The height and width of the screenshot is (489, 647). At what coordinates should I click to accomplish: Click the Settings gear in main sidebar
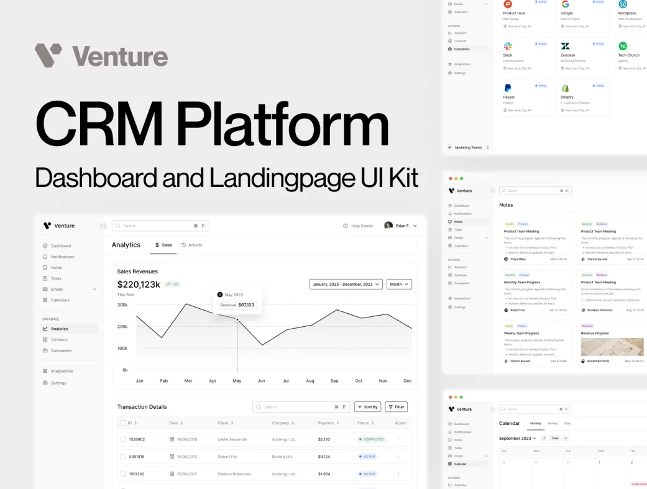tap(45, 383)
